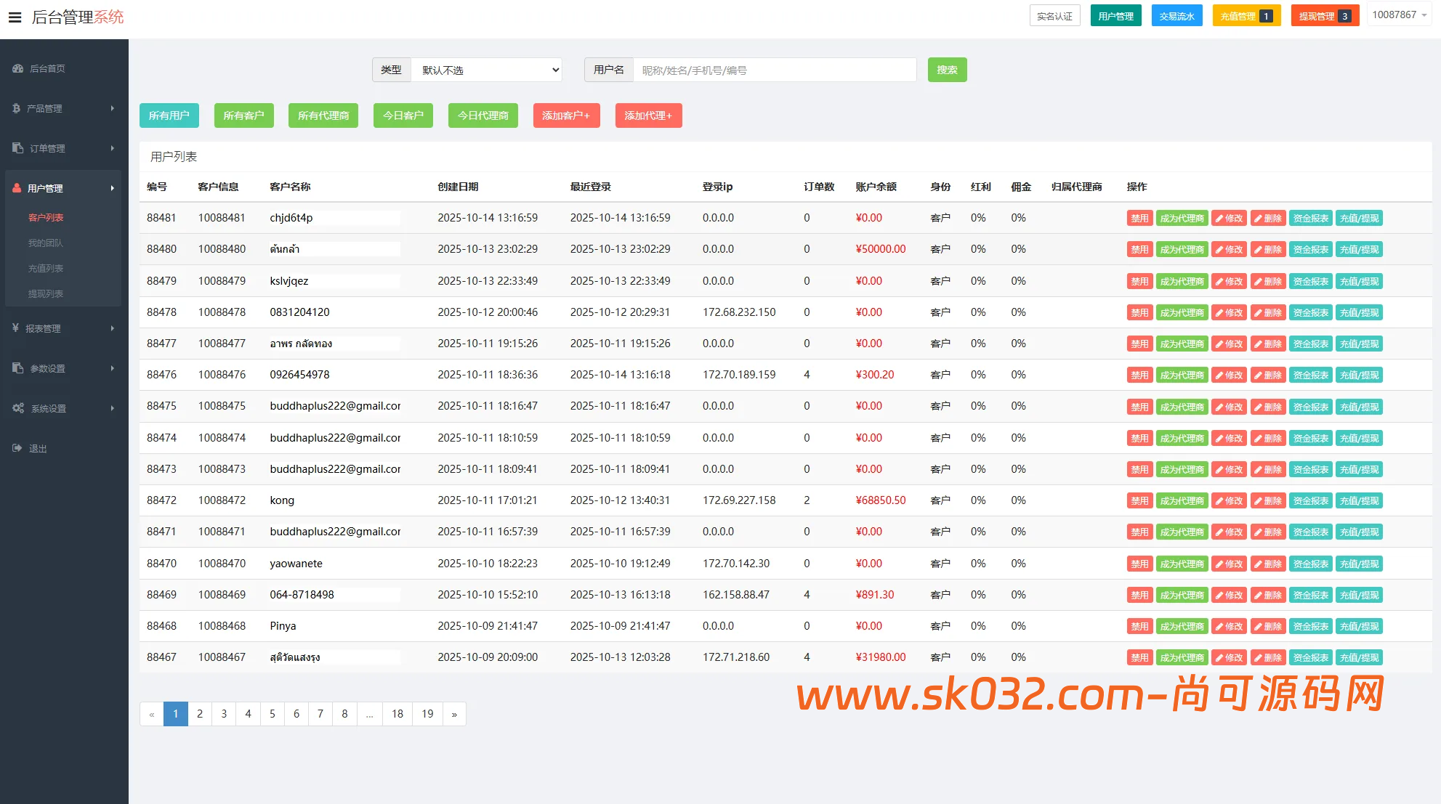Click the logout sidebar icon
The image size is (1441, 804).
coord(17,448)
